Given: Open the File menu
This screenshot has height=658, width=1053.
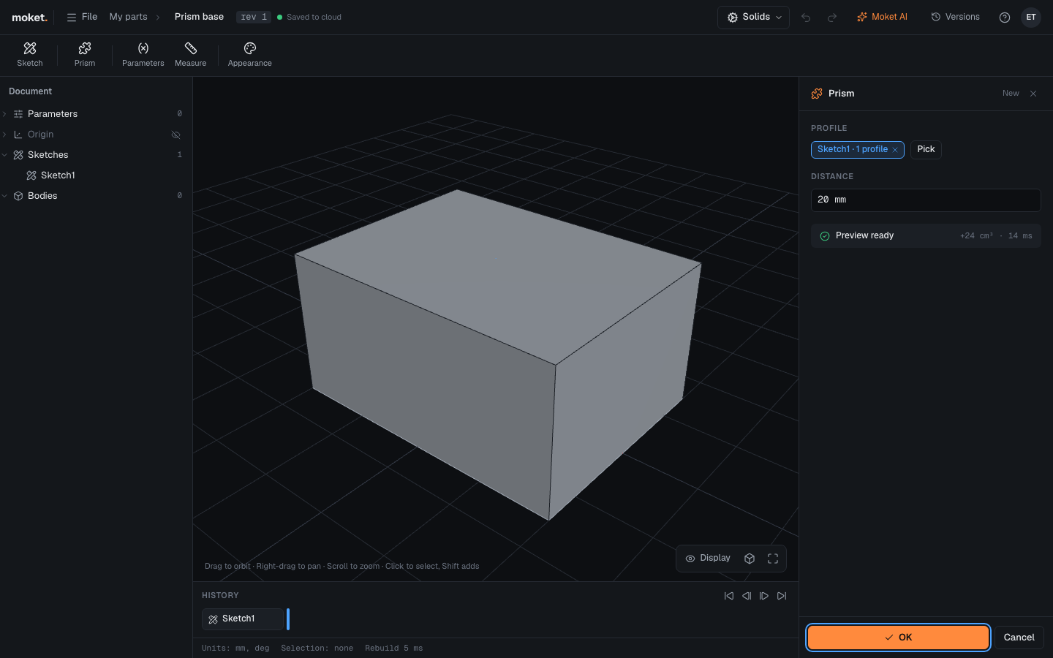Looking at the screenshot, I should click(82, 17).
